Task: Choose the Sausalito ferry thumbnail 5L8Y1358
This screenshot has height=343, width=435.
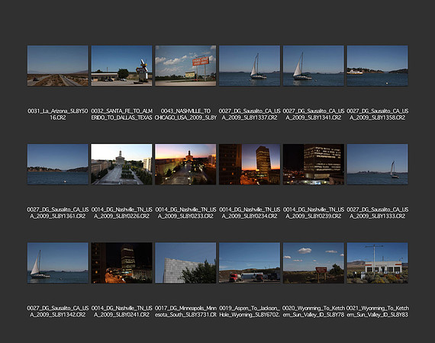Action: point(377,66)
